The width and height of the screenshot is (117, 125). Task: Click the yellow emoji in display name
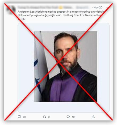pos(61,8)
